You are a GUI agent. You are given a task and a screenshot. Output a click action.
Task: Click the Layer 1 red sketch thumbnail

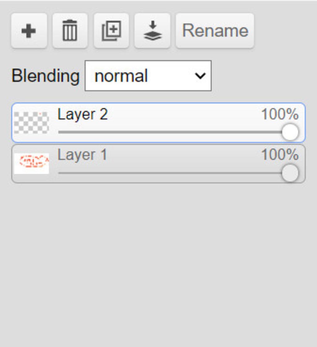click(x=32, y=163)
